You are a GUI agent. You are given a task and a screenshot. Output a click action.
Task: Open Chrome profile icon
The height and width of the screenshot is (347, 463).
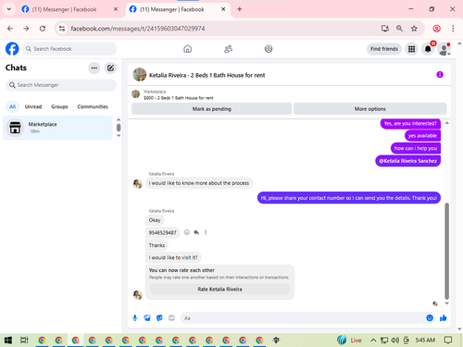(436, 29)
